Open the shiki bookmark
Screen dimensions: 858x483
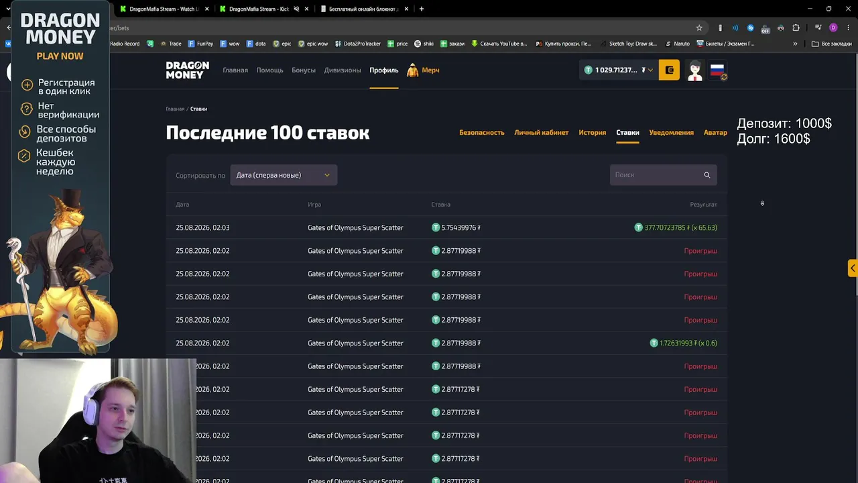pos(424,44)
